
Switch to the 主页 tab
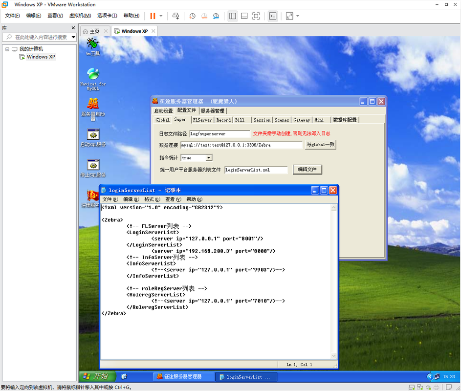(94, 31)
